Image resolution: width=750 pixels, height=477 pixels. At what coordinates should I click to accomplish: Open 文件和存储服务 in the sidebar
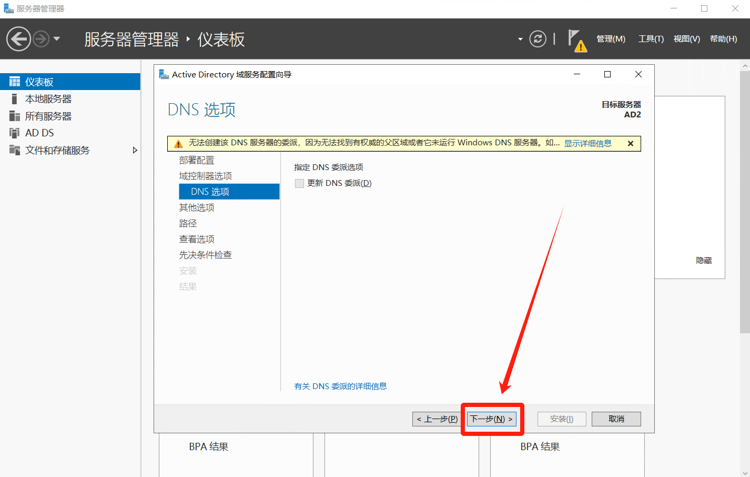(57, 151)
